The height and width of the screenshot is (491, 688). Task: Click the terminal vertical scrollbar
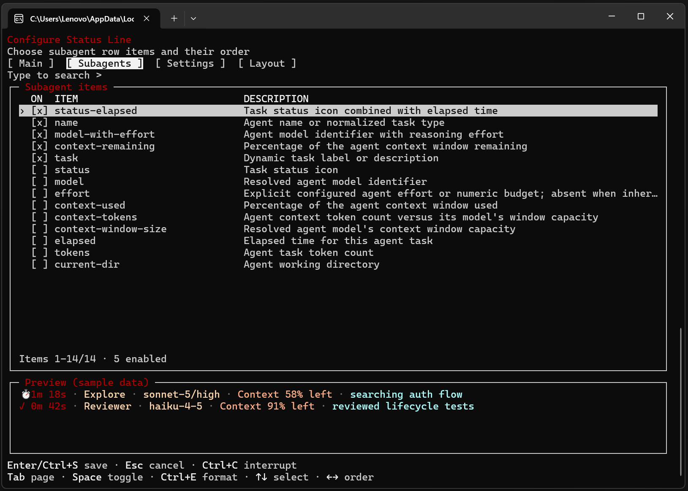coord(680,401)
